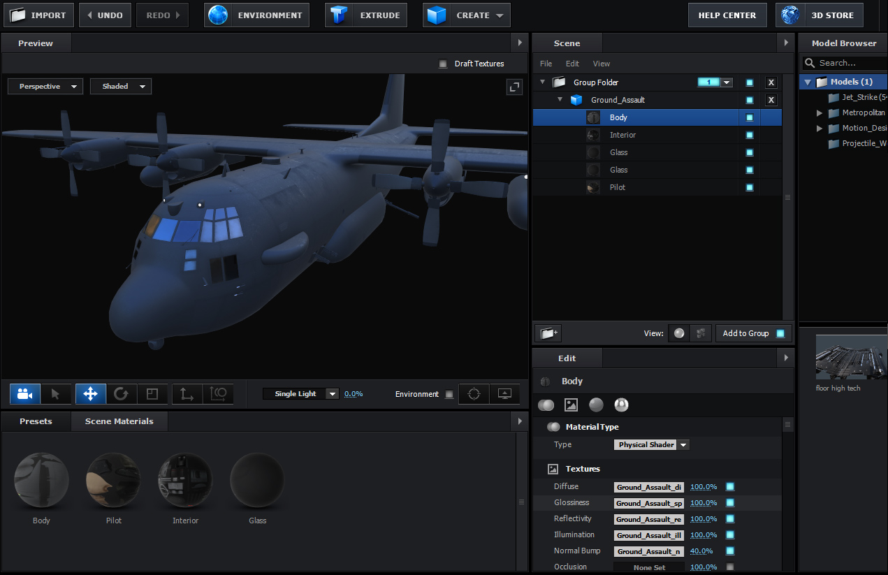Toggle the Environment checkbox under preview
This screenshot has height=575, width=888.
(x=449, y=394)
